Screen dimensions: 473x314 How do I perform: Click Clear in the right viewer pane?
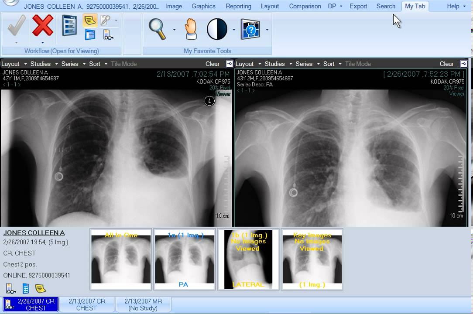446,64
